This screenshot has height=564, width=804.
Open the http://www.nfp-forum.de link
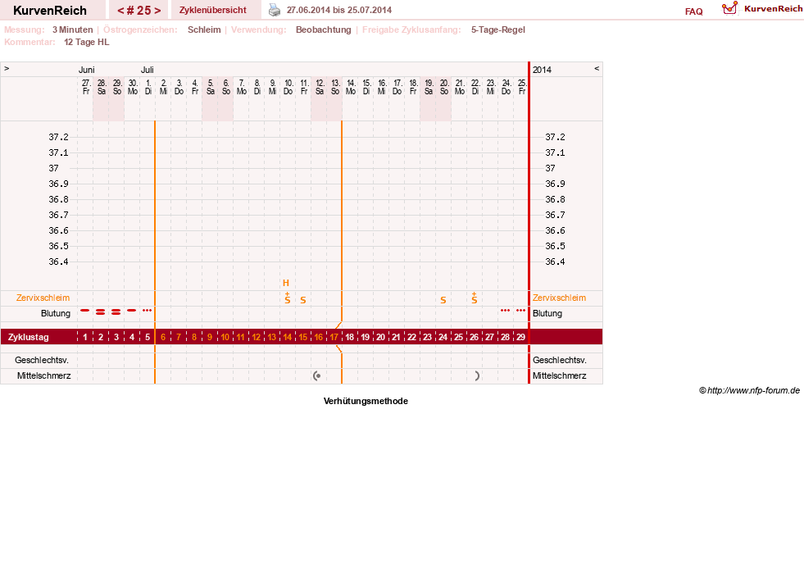(753, 390)
